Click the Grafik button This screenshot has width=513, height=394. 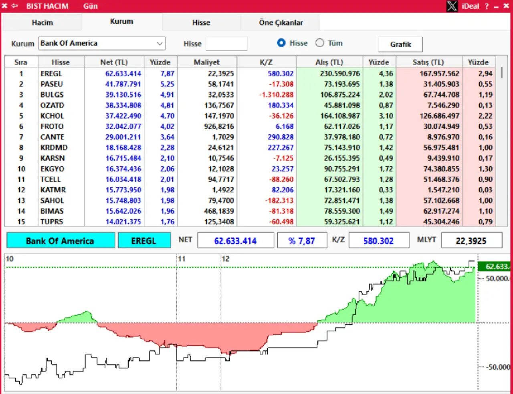click(400, 44)
